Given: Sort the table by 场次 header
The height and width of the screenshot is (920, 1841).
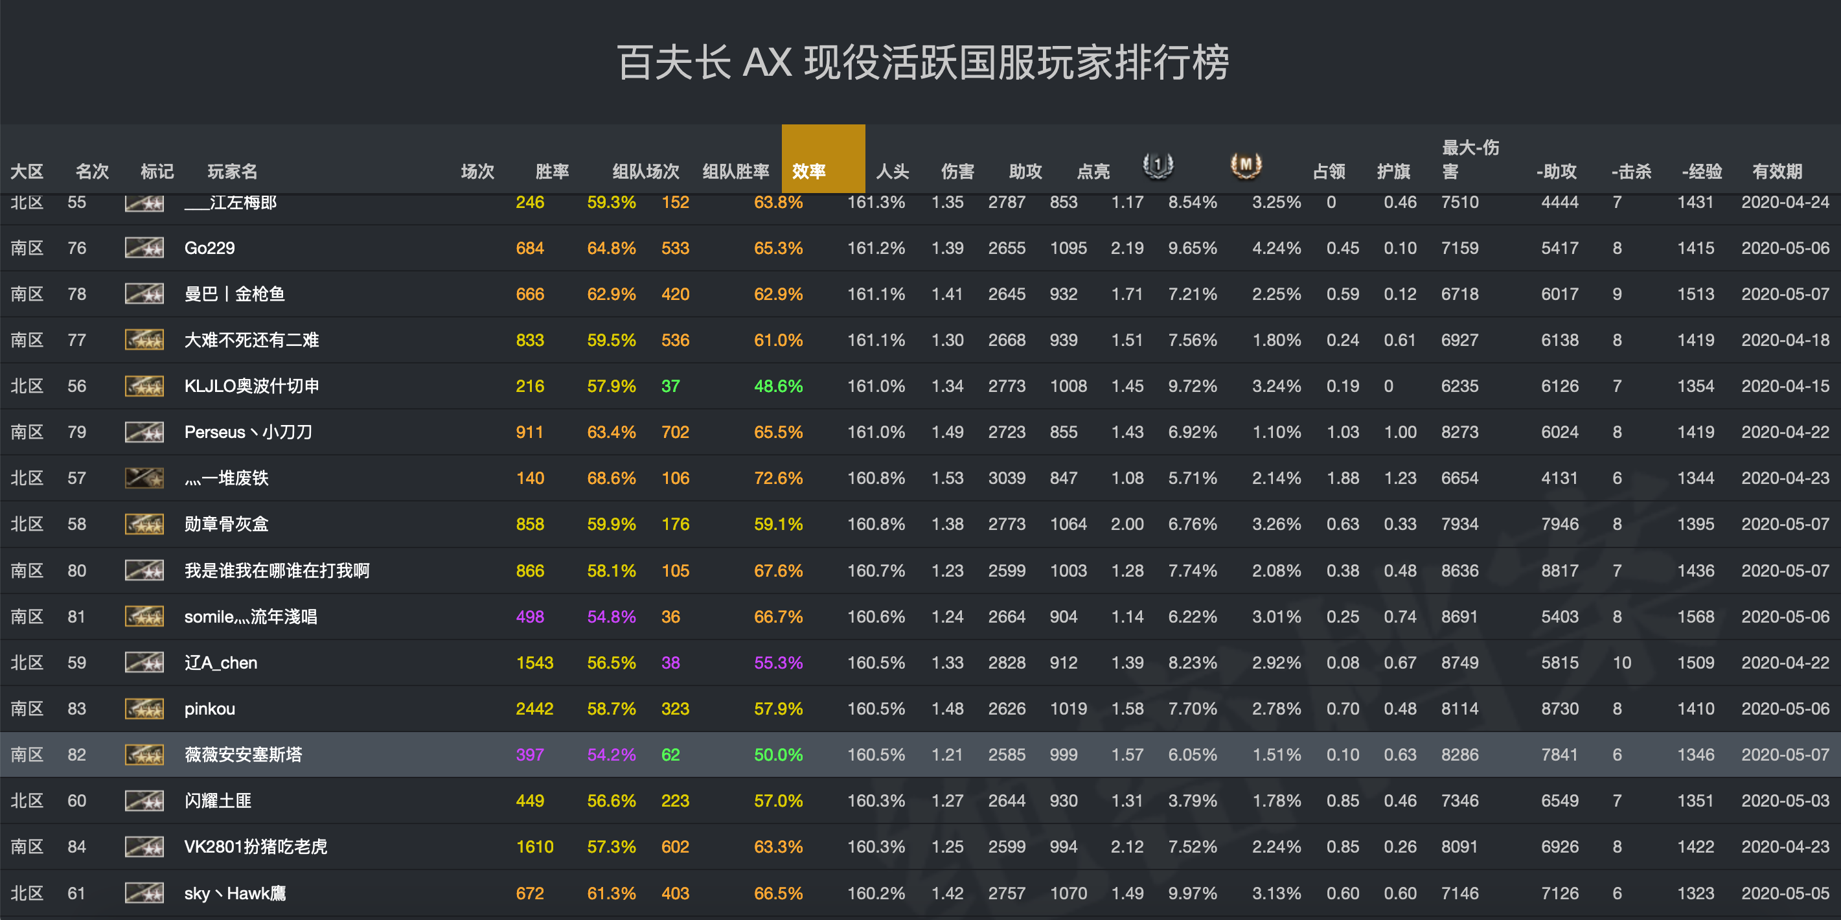Looking at the screenshot, I should click(477, 171).
